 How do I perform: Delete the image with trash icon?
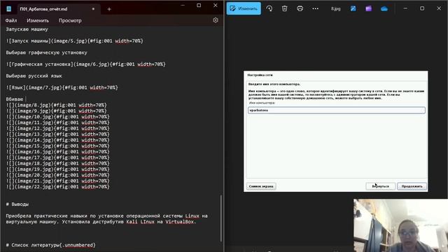(x=285, y=8)
